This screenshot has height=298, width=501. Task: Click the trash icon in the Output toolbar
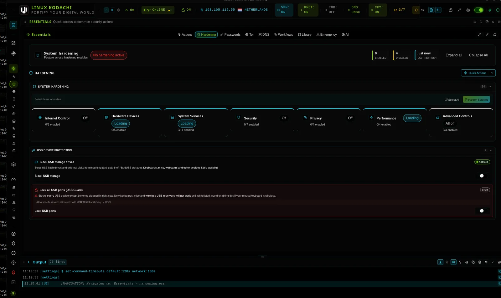(480, 262)
